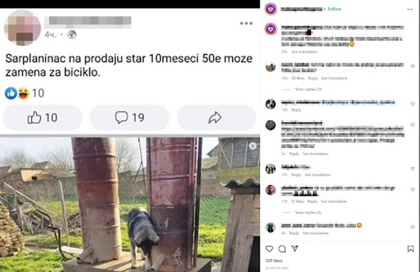
Task: Click See translation under the caption
Action: click(304, 52)
